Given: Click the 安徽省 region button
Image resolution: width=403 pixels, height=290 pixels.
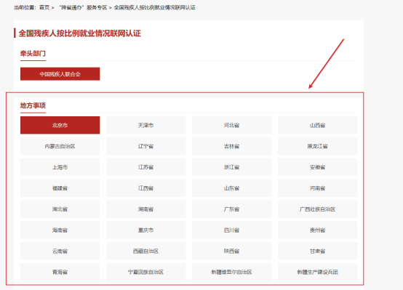Looking at the screenshot, I should [317, 167].
